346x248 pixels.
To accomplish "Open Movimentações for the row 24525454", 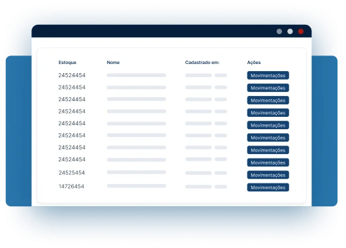I will (268, 175).
